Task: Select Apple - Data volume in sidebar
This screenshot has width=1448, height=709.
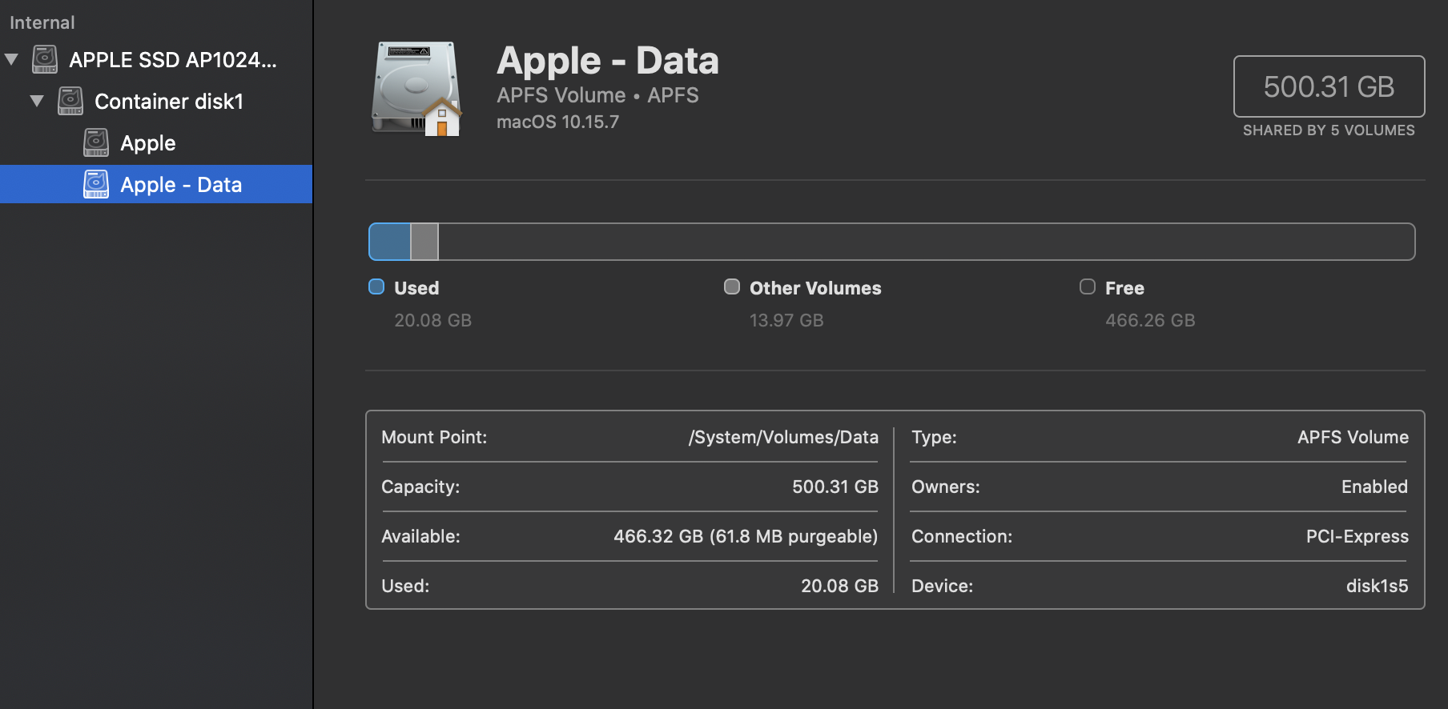Action: point(181,185)
